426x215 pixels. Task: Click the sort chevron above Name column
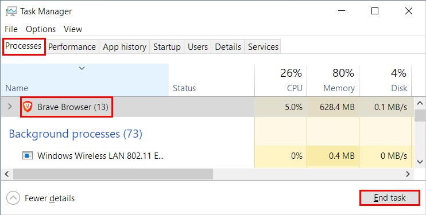click(x=82, y=68)
